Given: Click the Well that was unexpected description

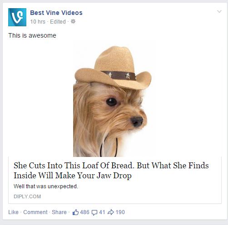Looking at the screenshot, I should point(46,186).
